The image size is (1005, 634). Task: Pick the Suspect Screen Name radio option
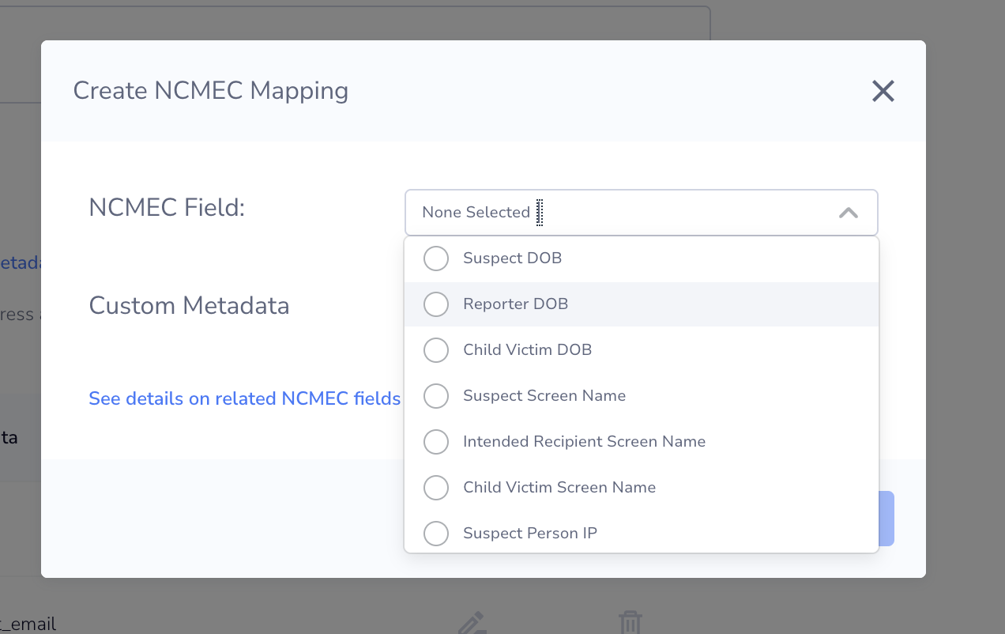click(436, 396)
